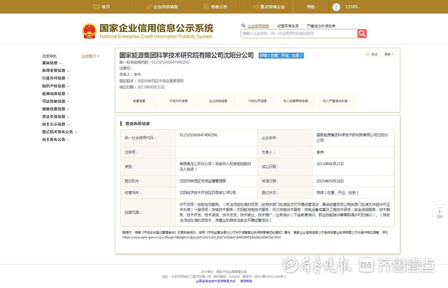Click the 行政处罚信息 button

click(258, 101)
